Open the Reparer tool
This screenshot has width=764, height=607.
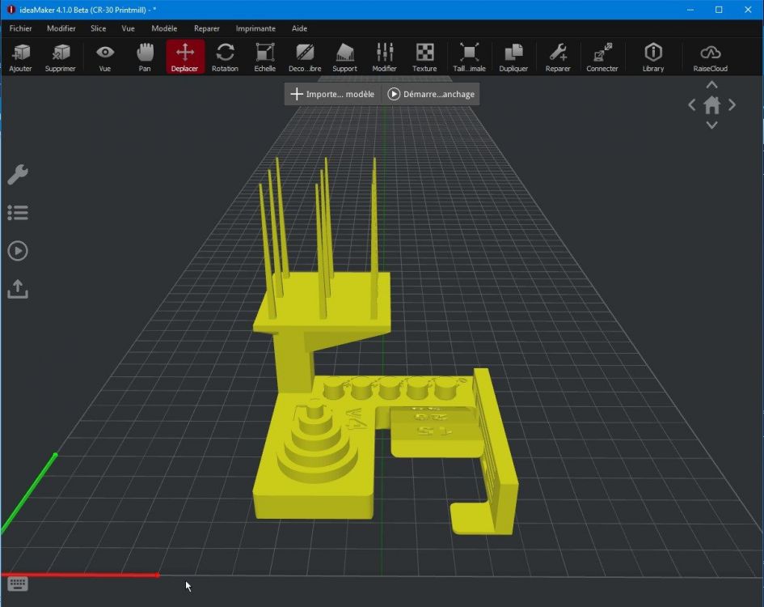point(558,57)
